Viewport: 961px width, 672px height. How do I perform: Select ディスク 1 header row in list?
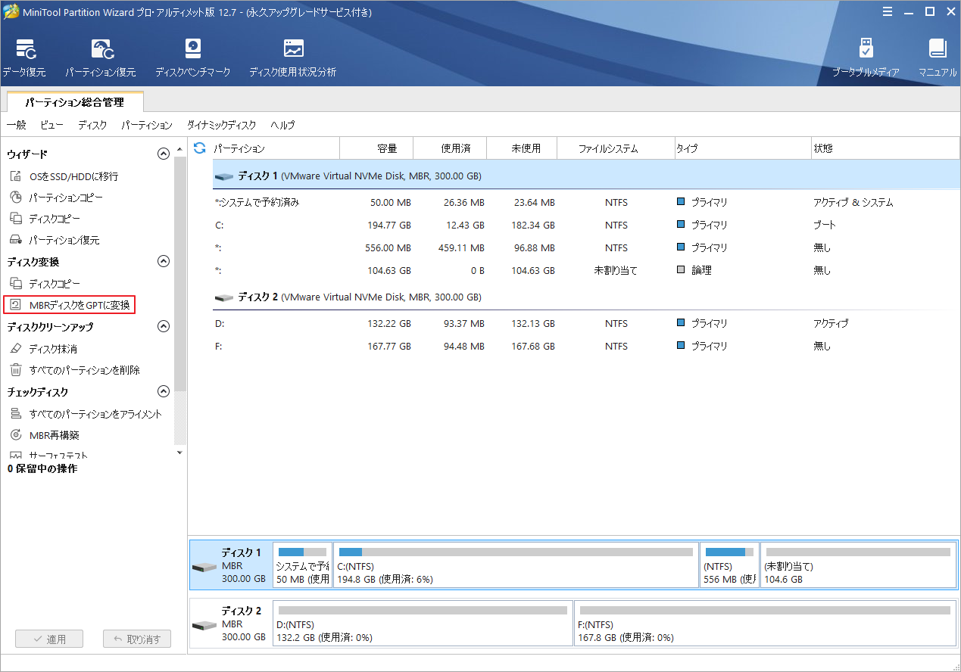(x=585, y=176)
